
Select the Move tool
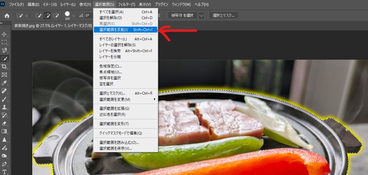point(4,34)
